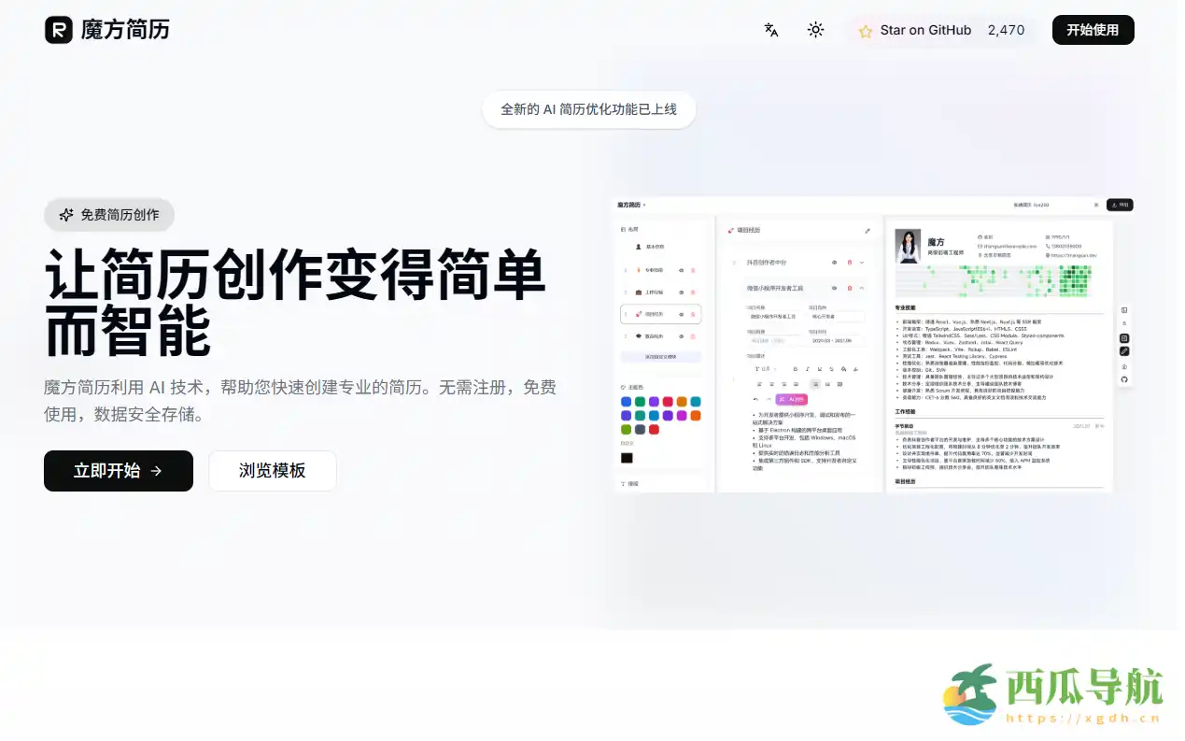Open 浏览模板 to browse templates
This screenshot has height=741, width=1185.
272,470
